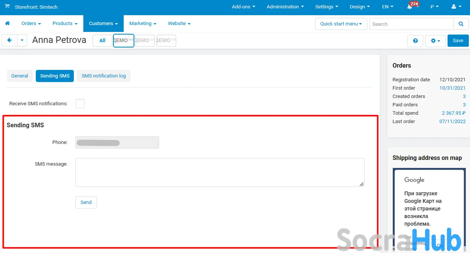Select the Sending SMS tab
Screen dimensions: 470x253
pyautogui.click(x=55, y=76)
